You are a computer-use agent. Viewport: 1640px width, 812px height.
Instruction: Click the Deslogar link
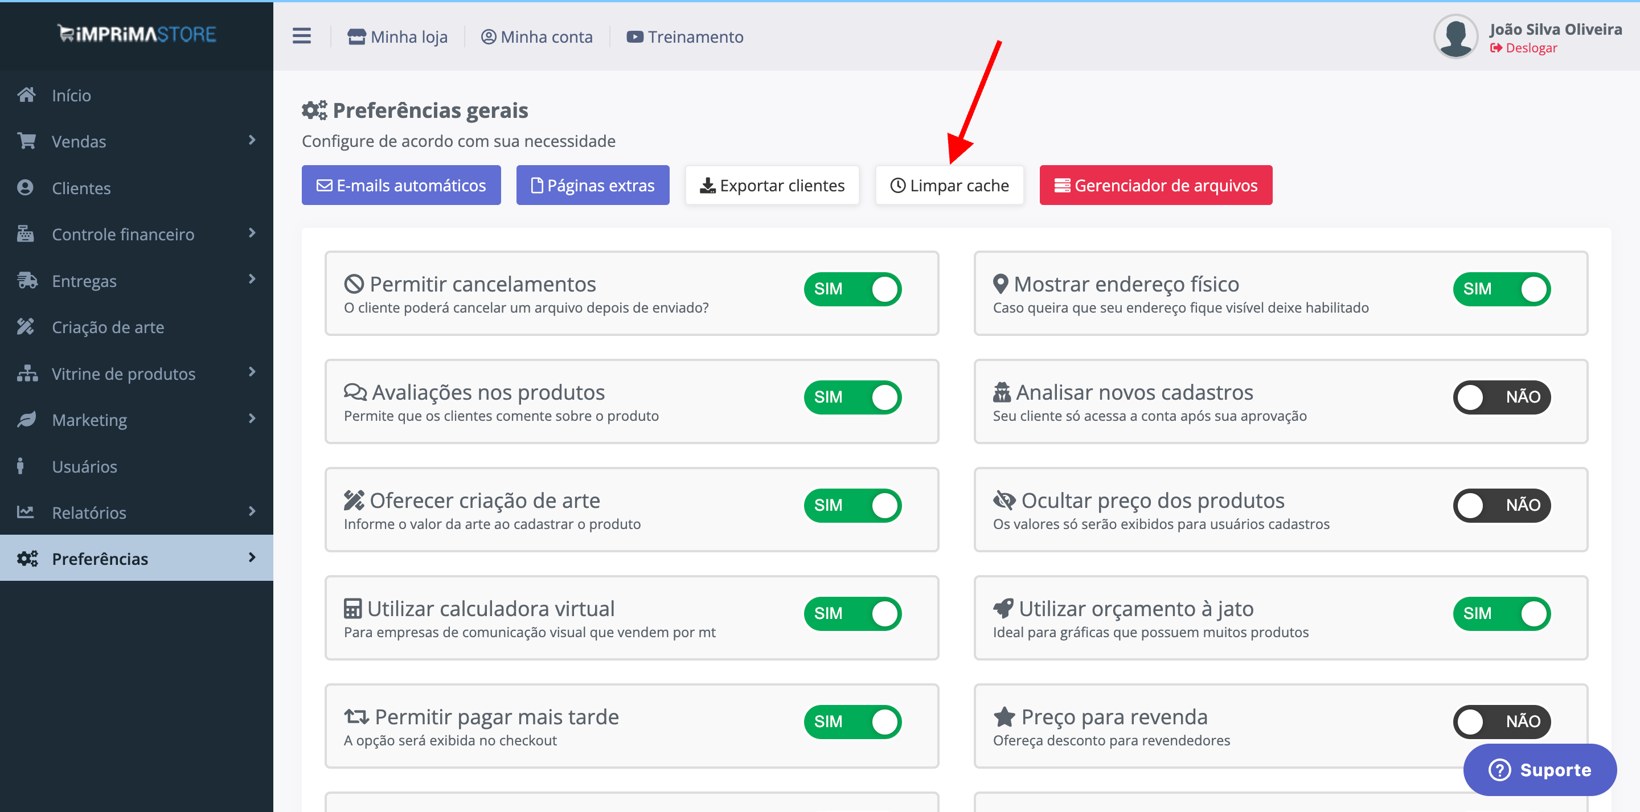point(1523,48)
